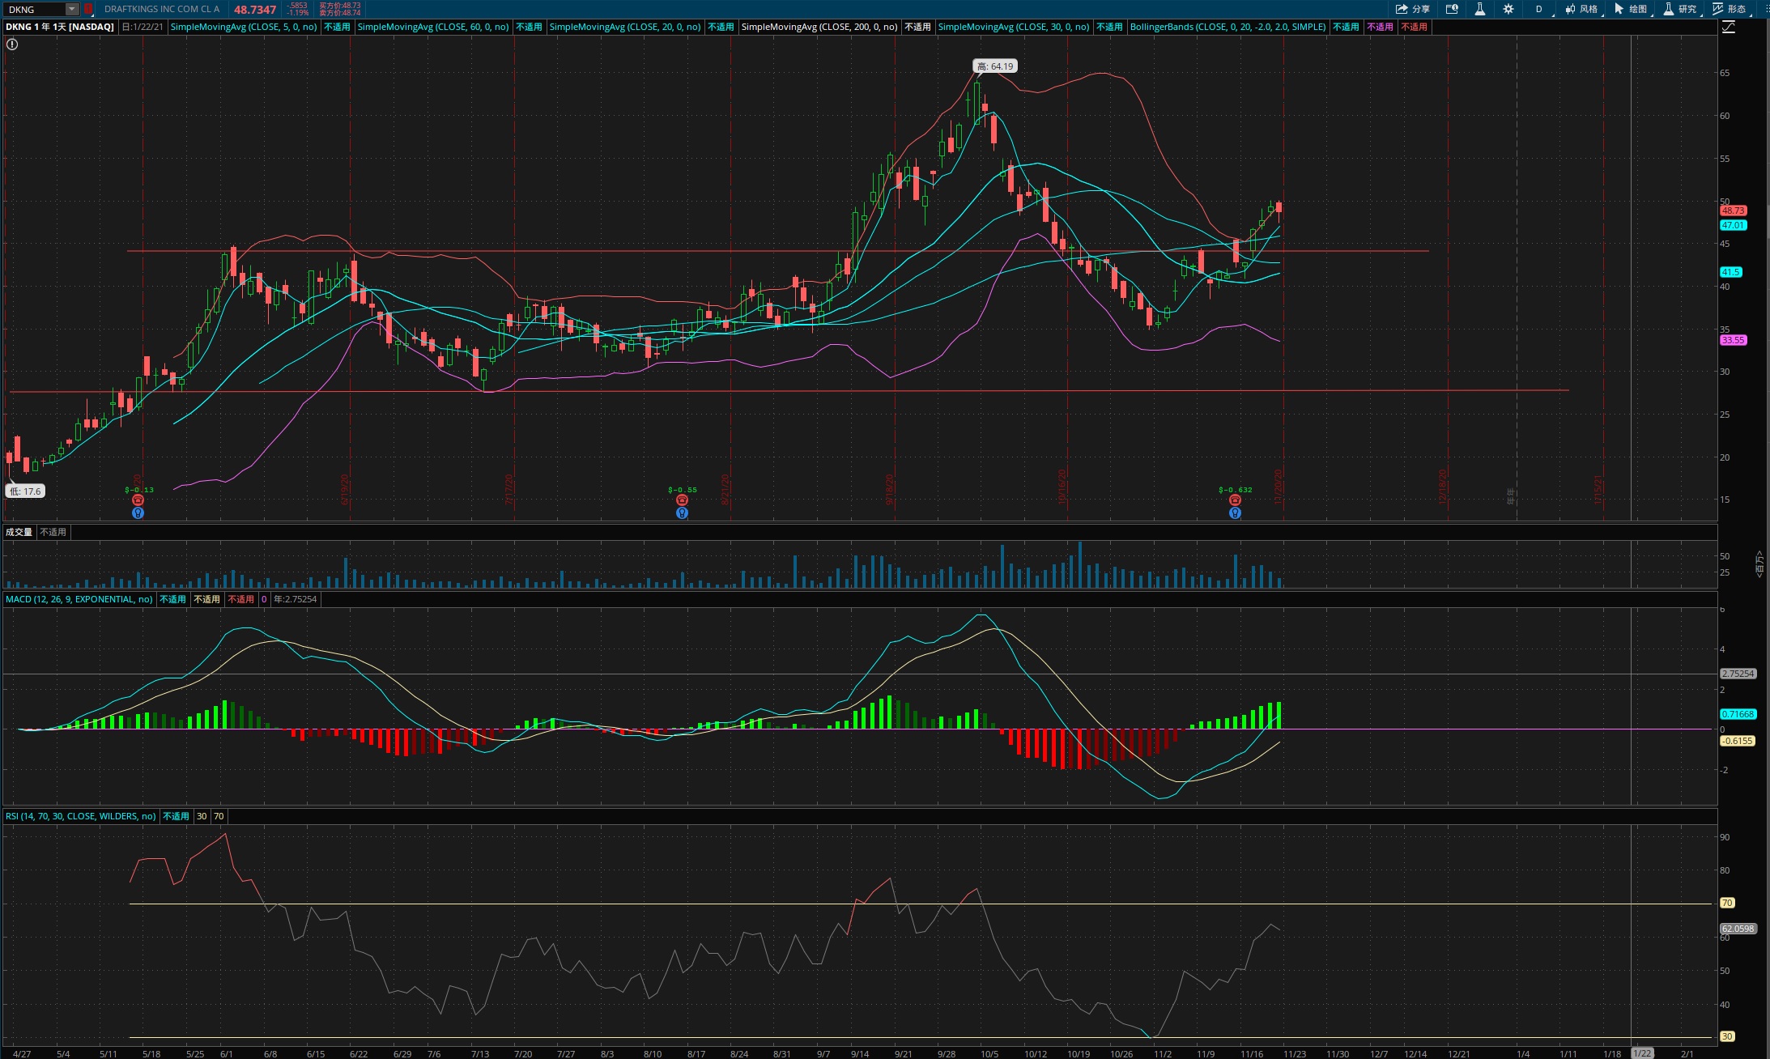Click the earnings phone icon below $-0.55
The image size is (1770, 1059).
pos(682,500)
